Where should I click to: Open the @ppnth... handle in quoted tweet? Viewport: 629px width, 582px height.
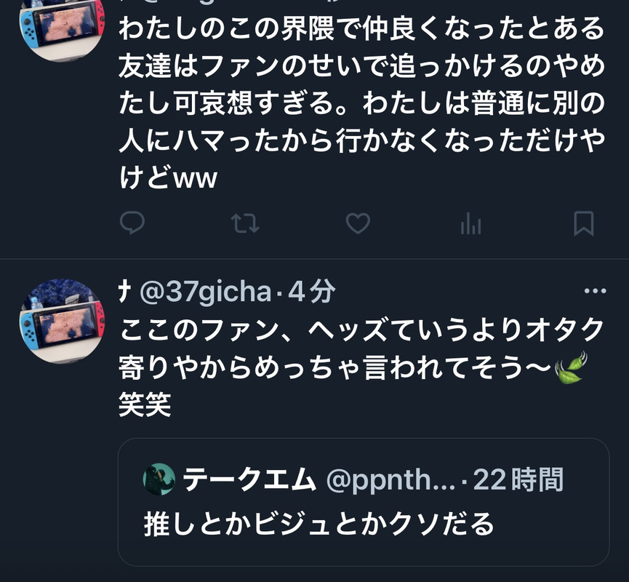pos(390,480)
